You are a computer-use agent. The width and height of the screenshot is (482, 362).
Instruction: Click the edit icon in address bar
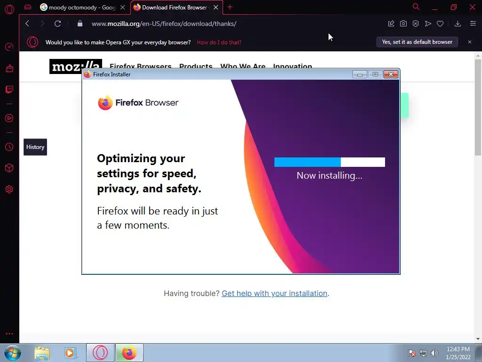(x=391, y=24)
